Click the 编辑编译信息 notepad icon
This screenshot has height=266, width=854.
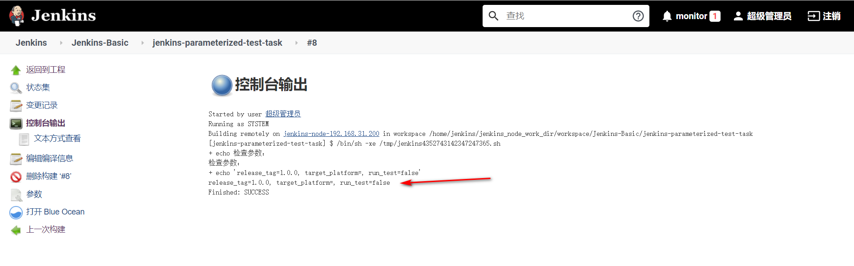click(x=16, y=159)
